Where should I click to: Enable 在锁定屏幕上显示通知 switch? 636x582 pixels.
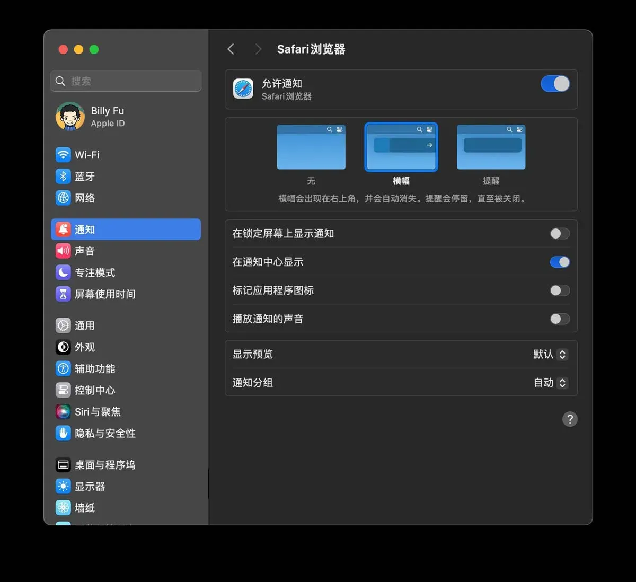[x=560, y=234]
